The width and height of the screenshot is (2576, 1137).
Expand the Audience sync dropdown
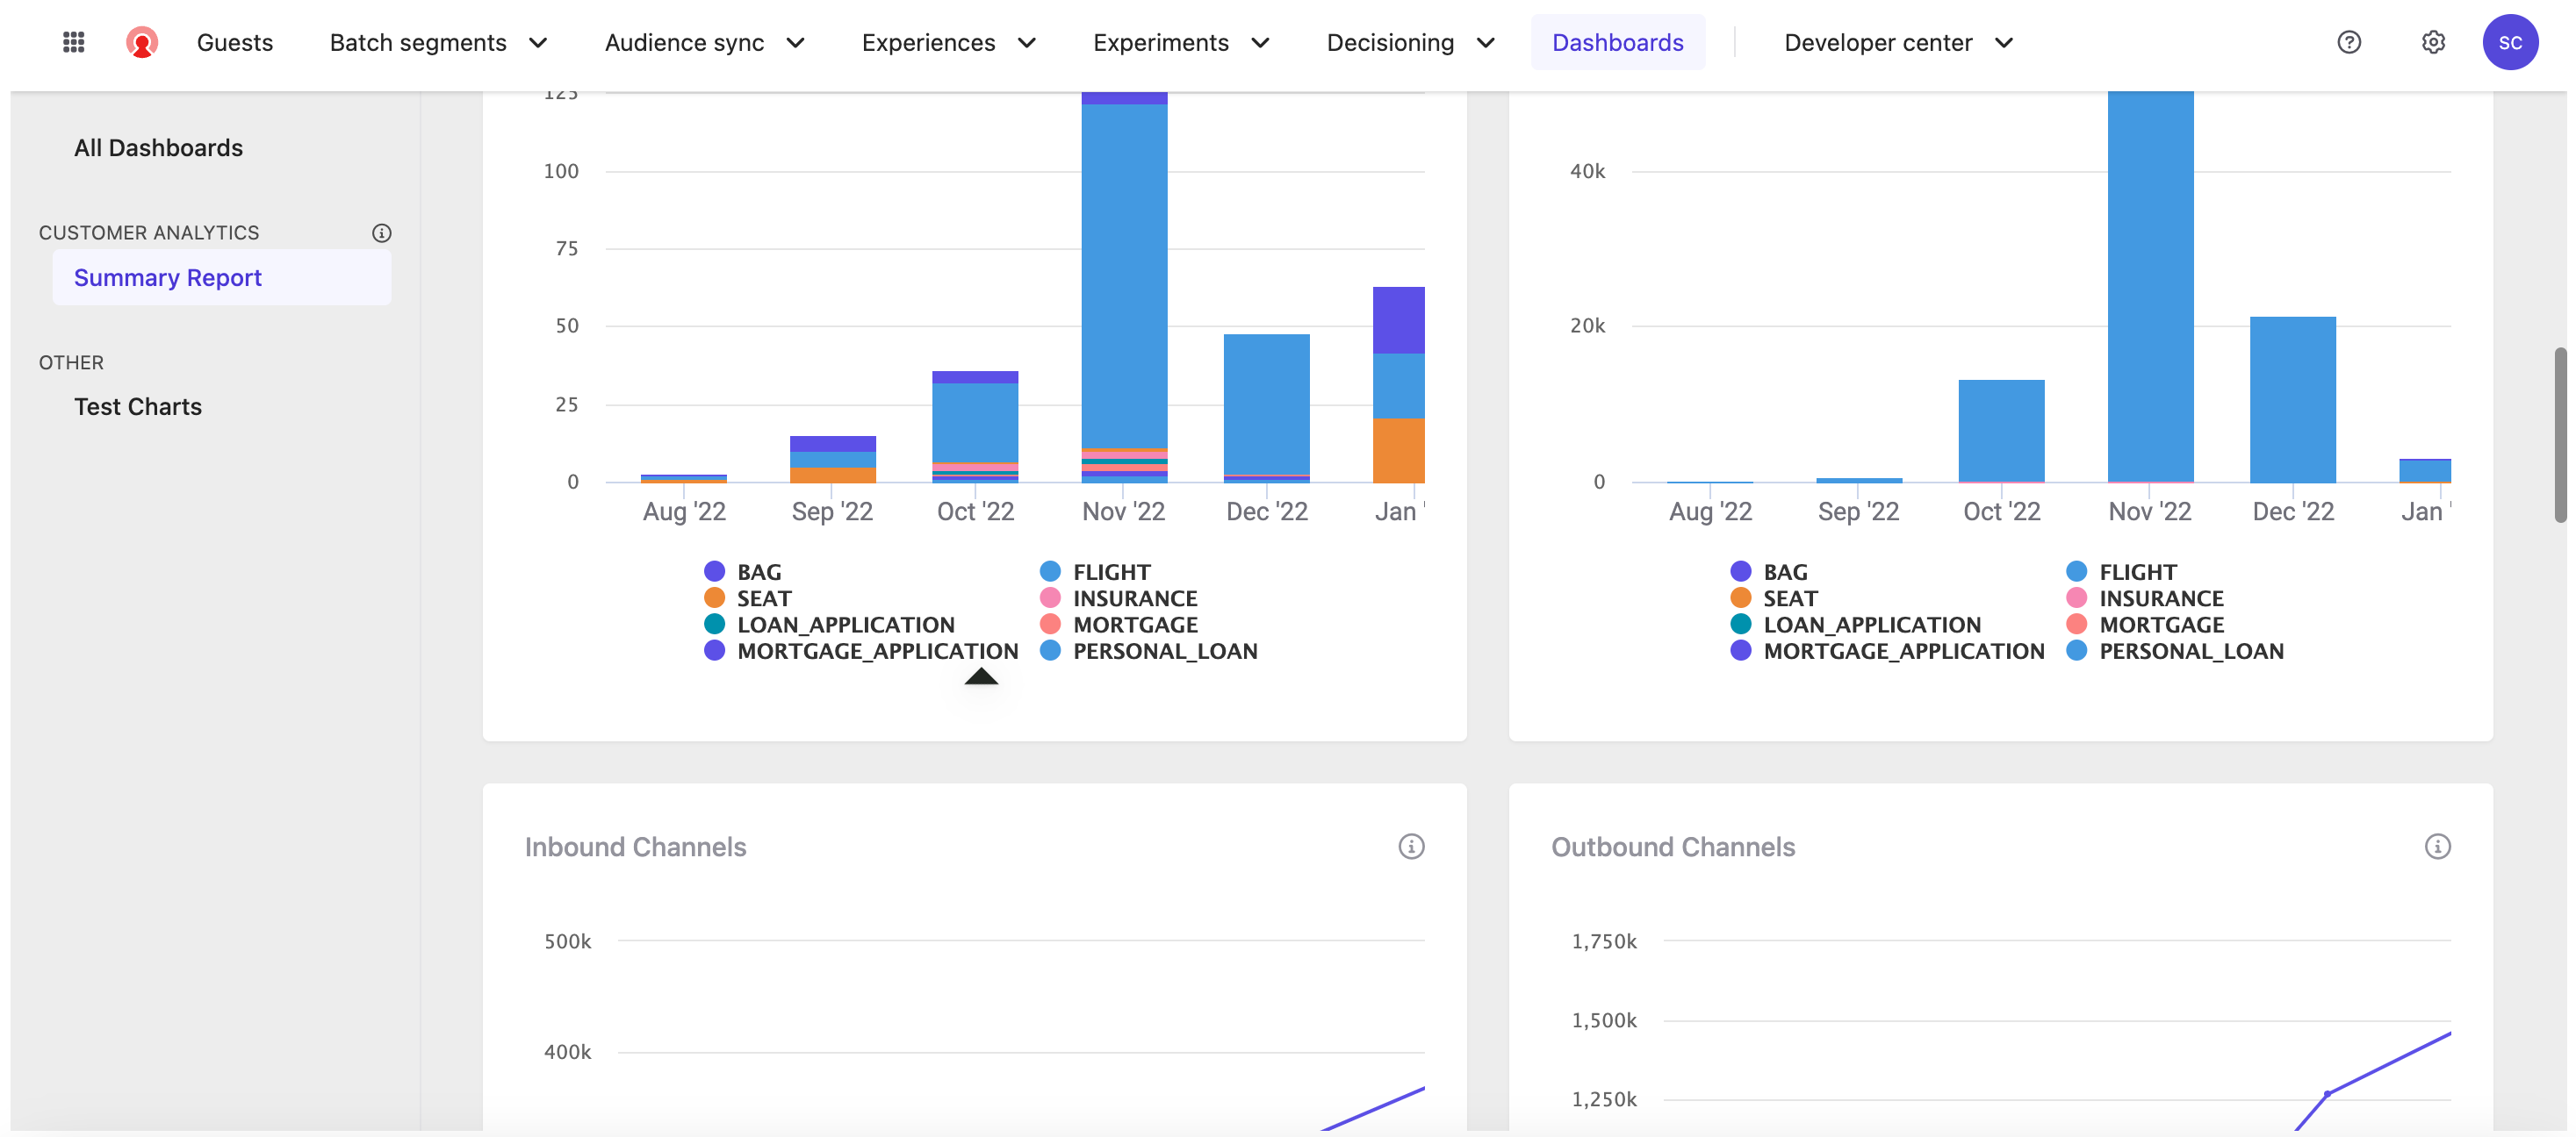(704, 42)
